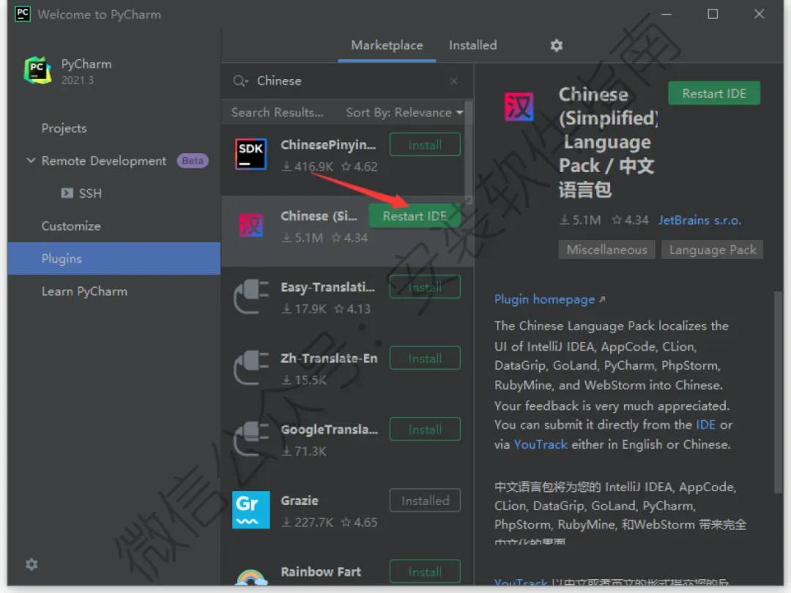The height and width of the screenshot is (593, 791).
Task: Click the plugins settings gear icon
Action: point(556,45)
